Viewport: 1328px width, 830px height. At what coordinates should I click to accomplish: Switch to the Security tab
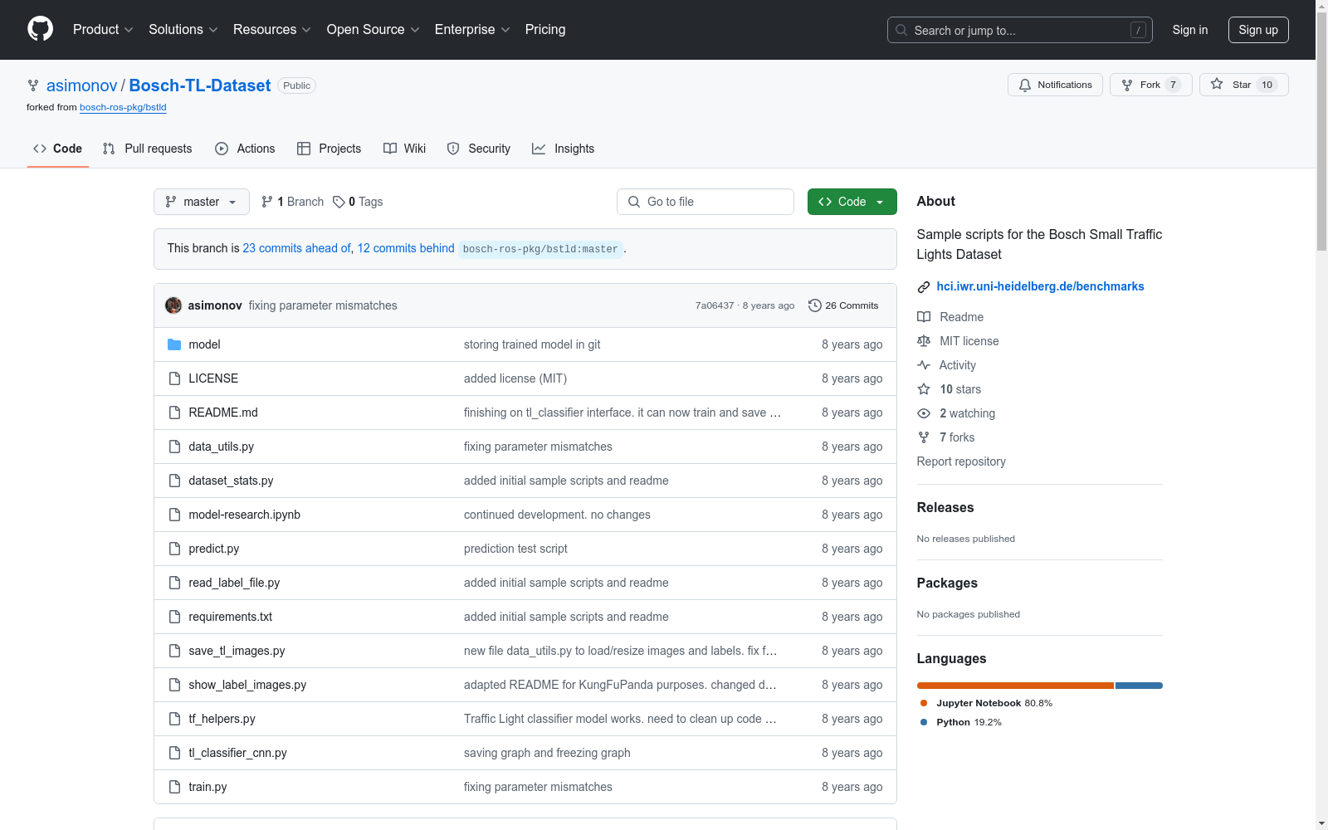(x=479, y=149)
